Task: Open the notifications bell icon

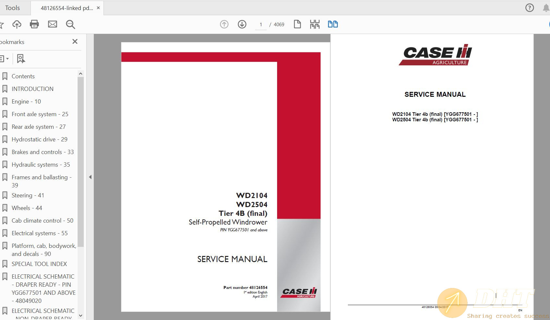Action: [546, 8]
